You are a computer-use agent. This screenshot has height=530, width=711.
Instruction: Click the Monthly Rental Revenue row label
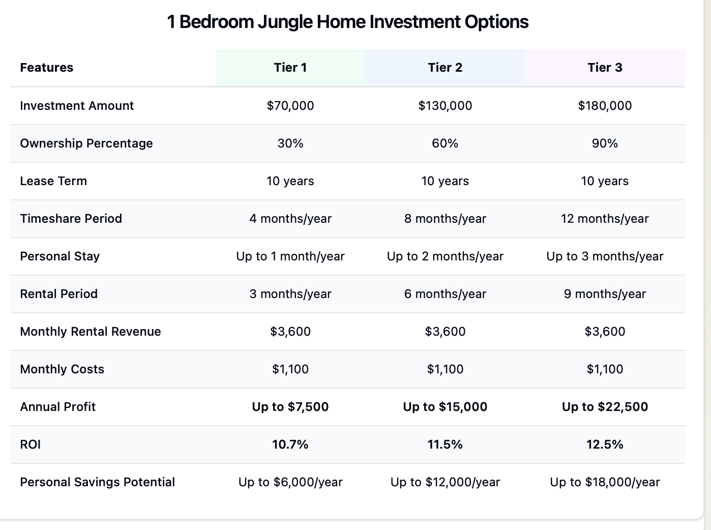91,332
